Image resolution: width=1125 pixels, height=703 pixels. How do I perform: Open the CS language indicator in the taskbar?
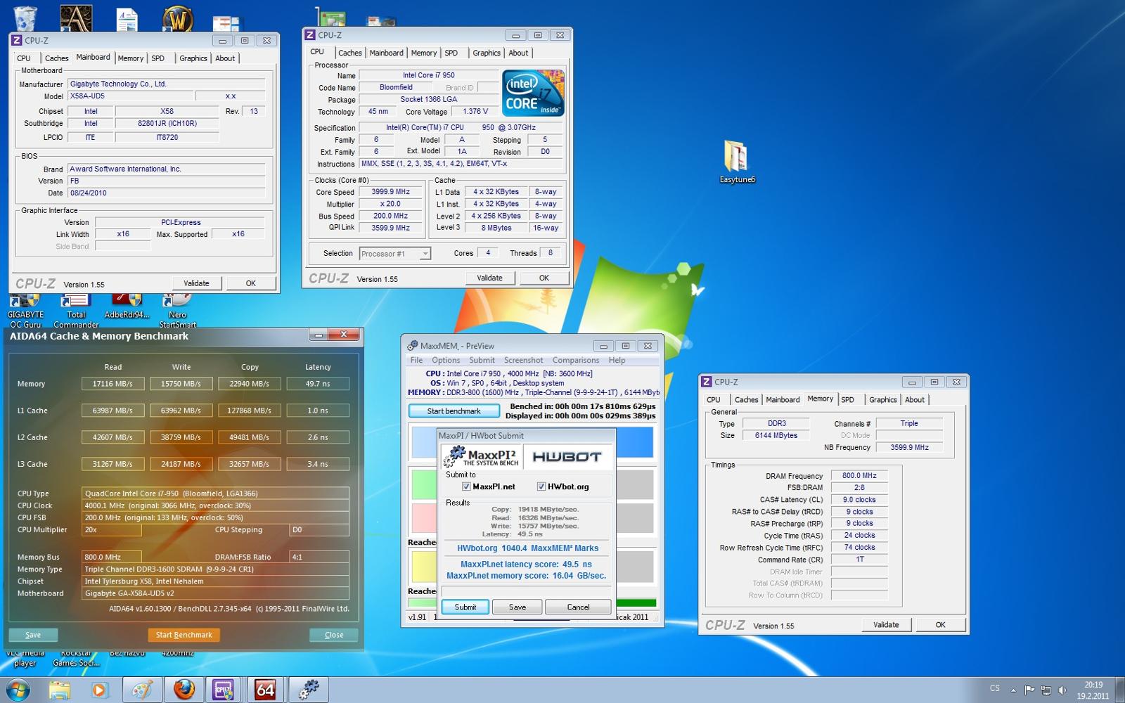995,688
